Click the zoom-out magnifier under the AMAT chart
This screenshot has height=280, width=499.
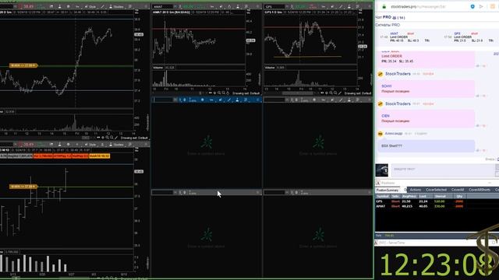click(224, 93)
